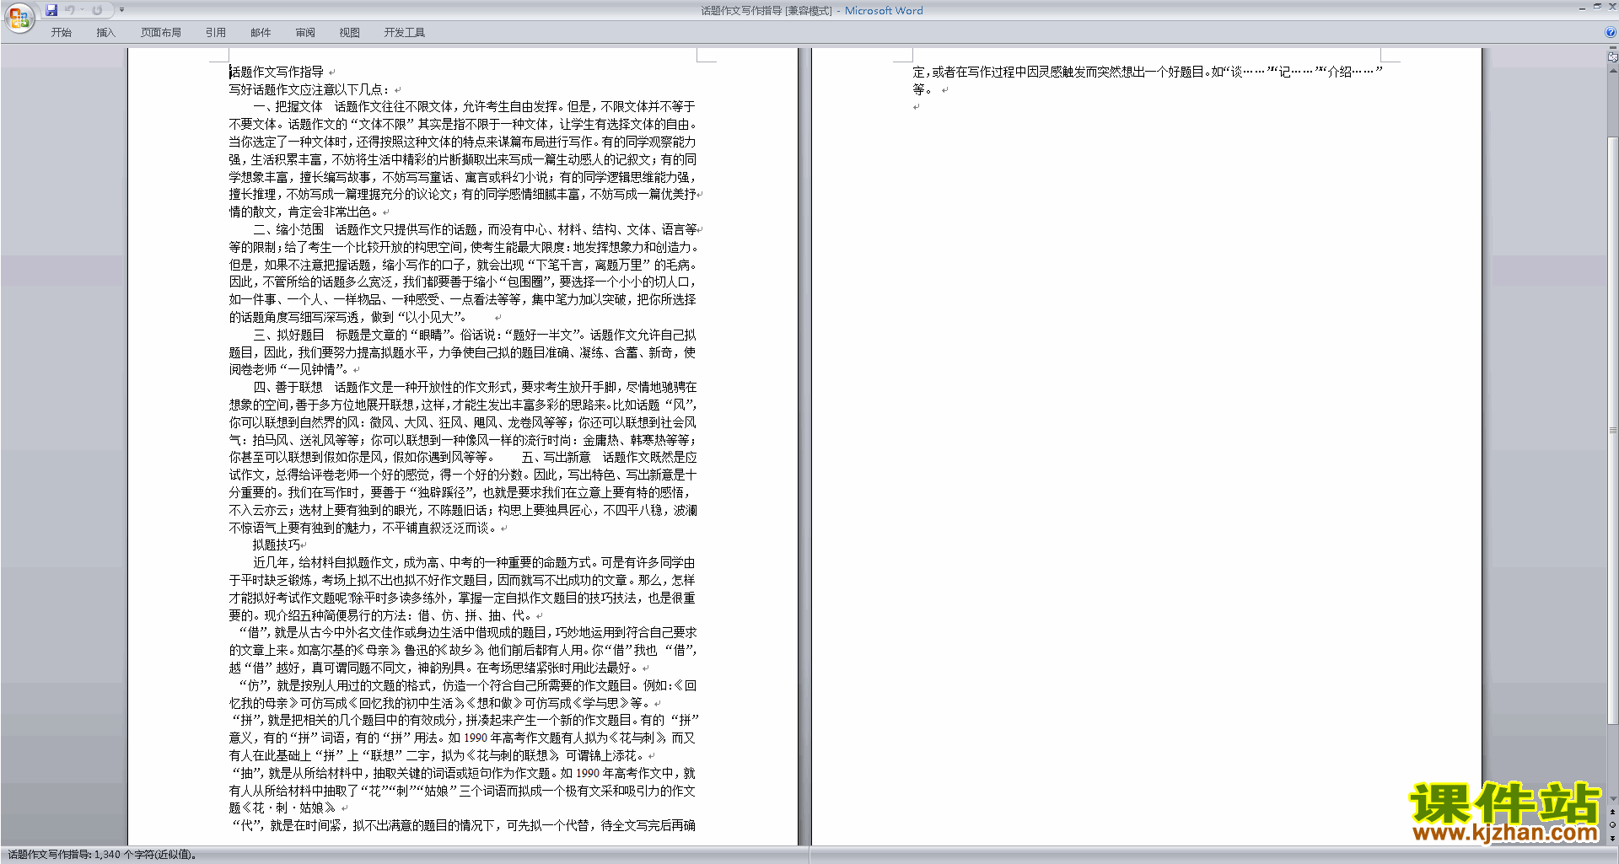Click the paragraph beginning “抽”，就是从所给材料中
Image resolution: width=1619 pixels, height=864 pixels.
tap(463, 791)
